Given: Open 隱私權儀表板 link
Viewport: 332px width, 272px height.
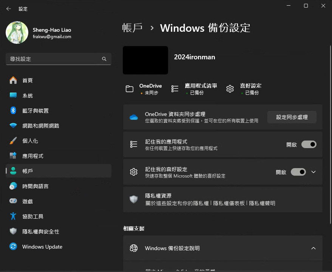Looking at the screenshot, I should [x=229, y=203].
